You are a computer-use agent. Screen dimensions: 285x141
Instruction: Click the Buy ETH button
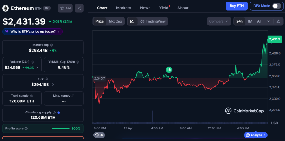pos(237,6)
